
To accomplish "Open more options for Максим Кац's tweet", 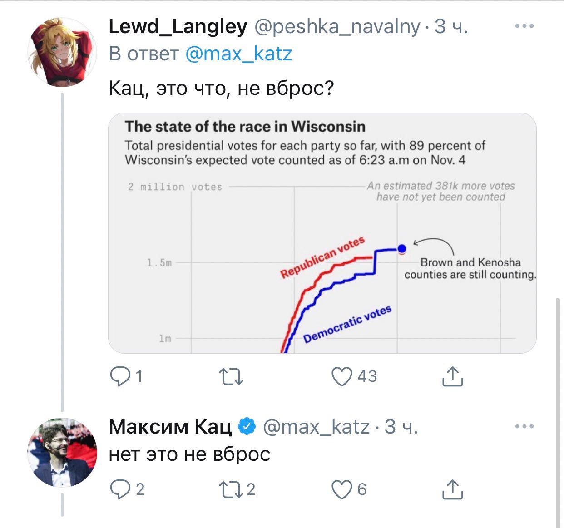I will pyautogui.click(x=524, y=426).
